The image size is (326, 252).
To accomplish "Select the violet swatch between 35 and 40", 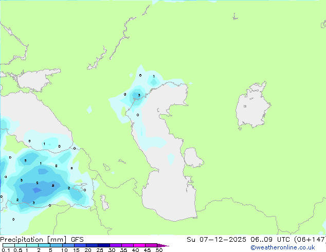I will [128, 245].
